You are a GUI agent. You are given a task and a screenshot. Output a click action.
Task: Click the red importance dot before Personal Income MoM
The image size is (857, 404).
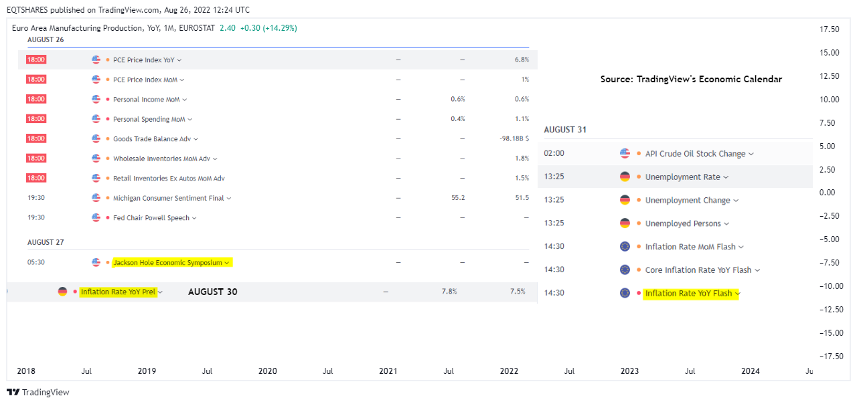(x=108, y=99)
